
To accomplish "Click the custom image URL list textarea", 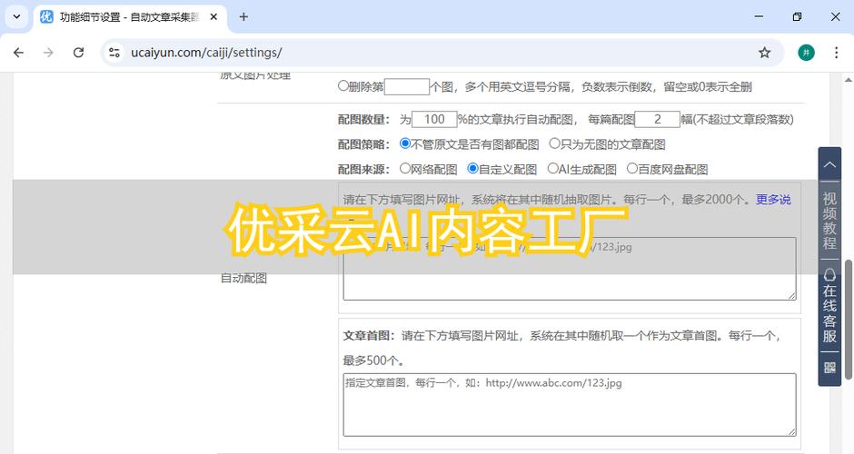I will (570, 269).
